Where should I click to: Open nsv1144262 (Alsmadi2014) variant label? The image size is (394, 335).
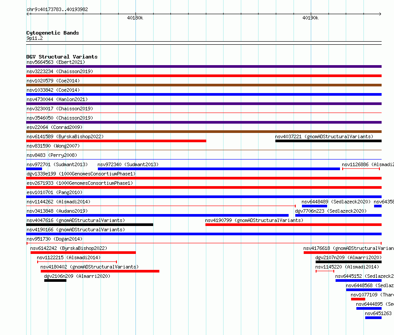[x=58, y=202]
